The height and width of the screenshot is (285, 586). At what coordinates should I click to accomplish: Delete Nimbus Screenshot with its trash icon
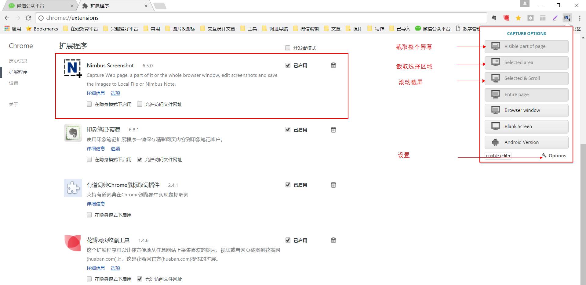tap(333, 65)
